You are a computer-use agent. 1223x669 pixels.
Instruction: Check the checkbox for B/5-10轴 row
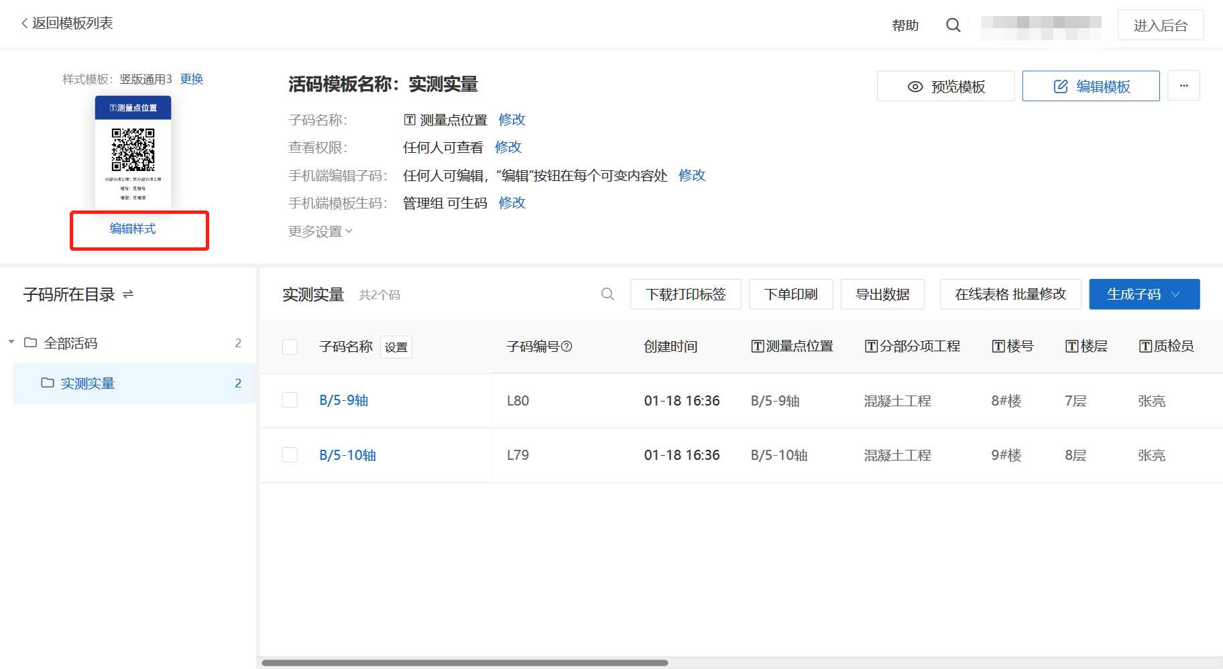point(290,454)
